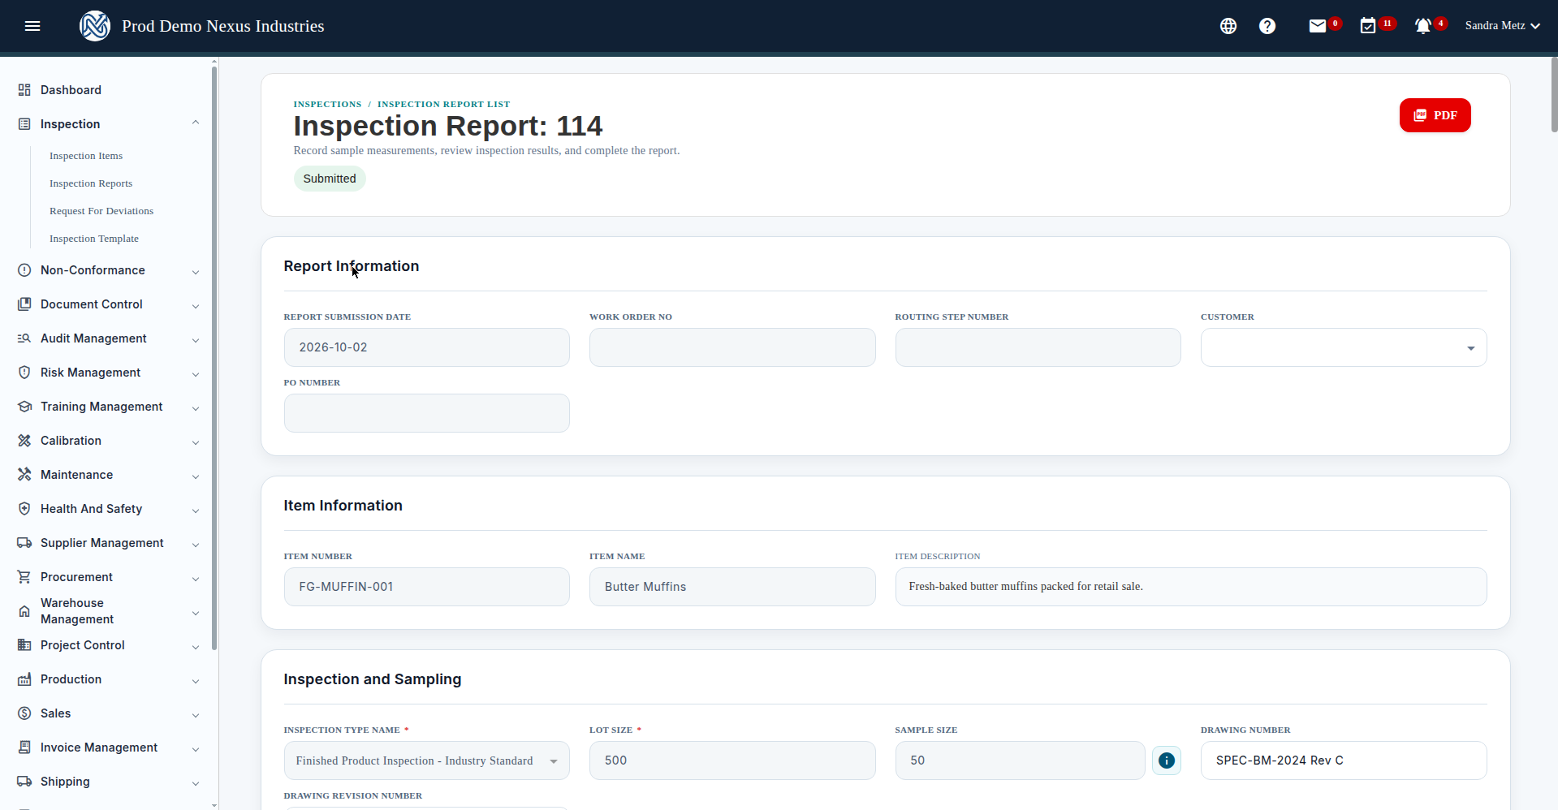Click the Dashboard sidebar icon
Image resolution: width=1558 pixels, height=810 pixels.
24,90
